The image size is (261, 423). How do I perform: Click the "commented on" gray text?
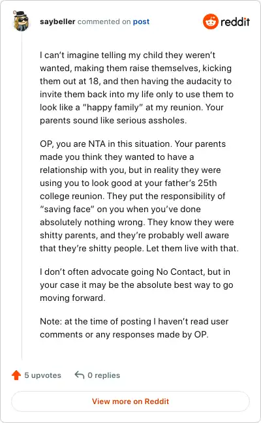pyautogui.click(x=104, y=22)
